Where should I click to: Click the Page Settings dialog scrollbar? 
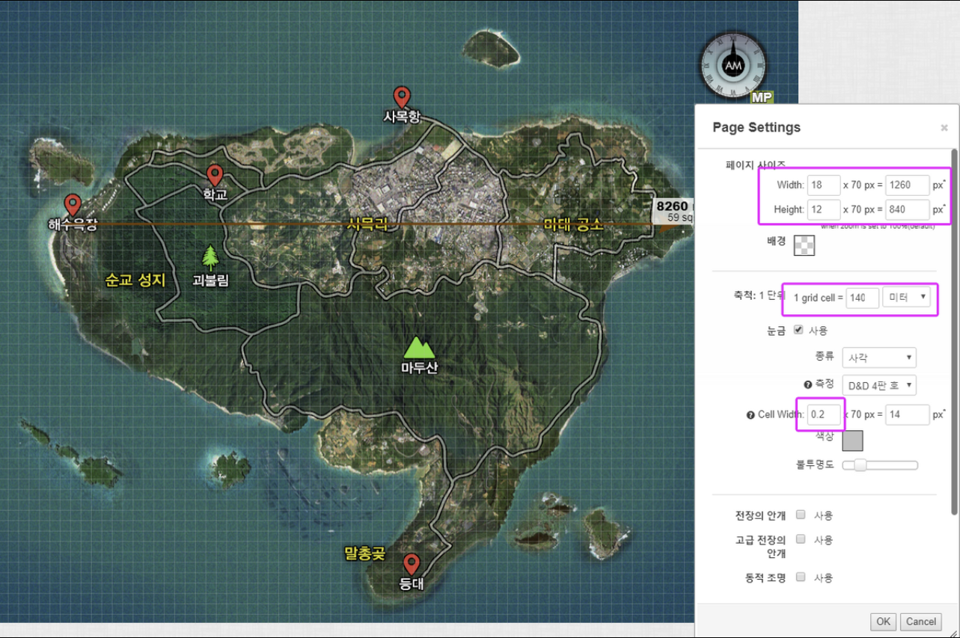954,331
